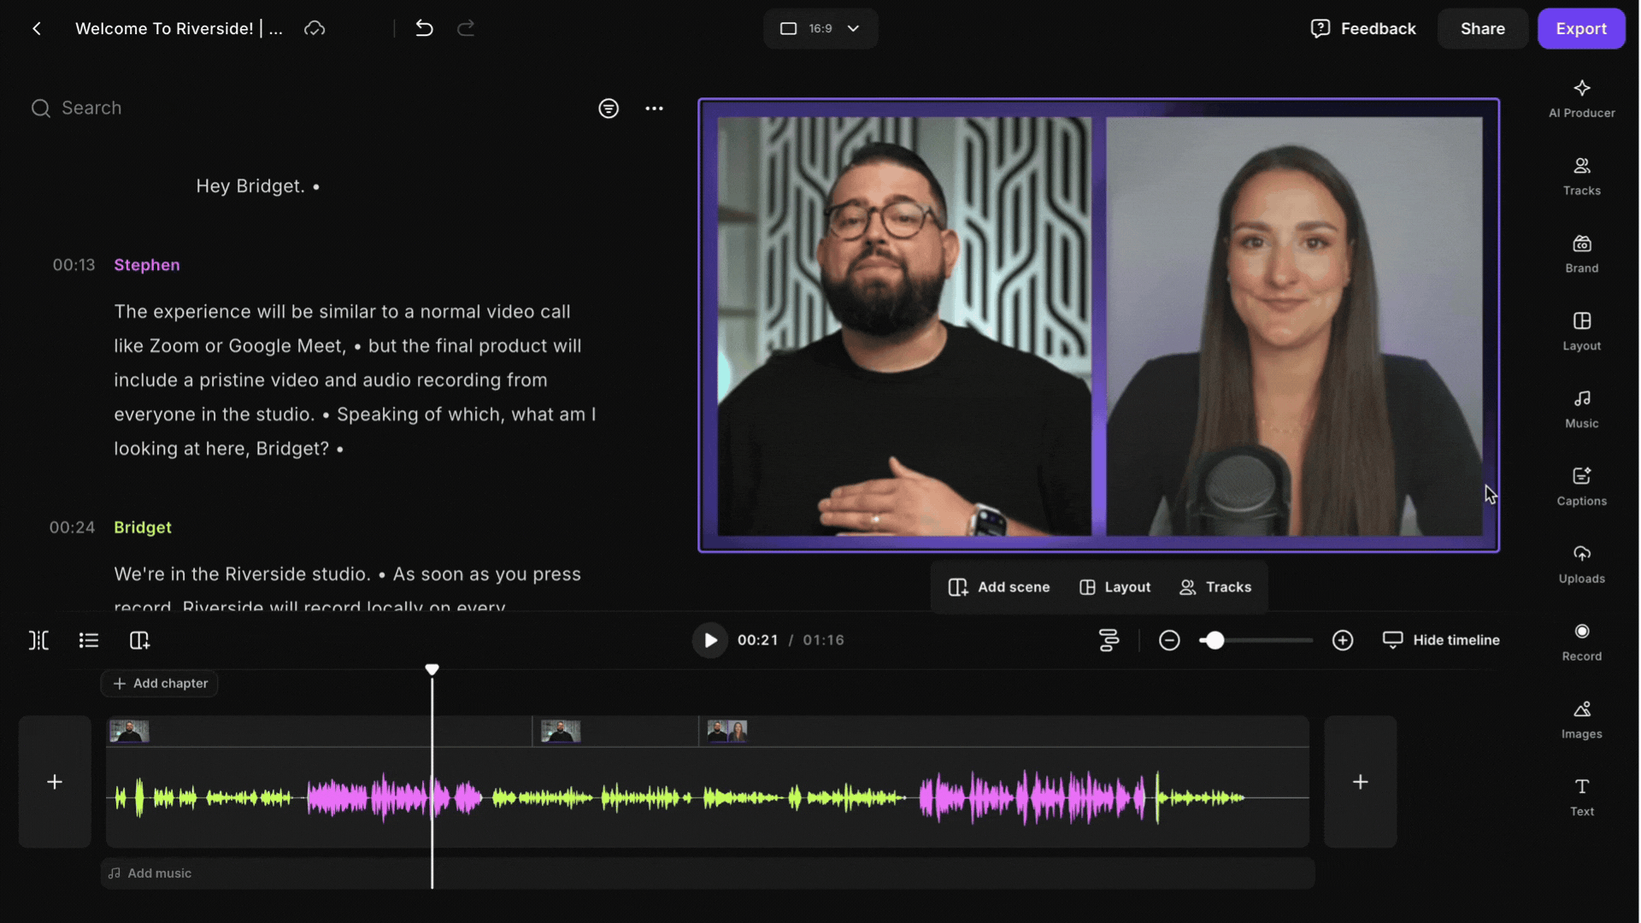Click the playhead marker on the timeline
Image resolution: width=1641 pixels, height=923 pixels.
tap(432, 669)
